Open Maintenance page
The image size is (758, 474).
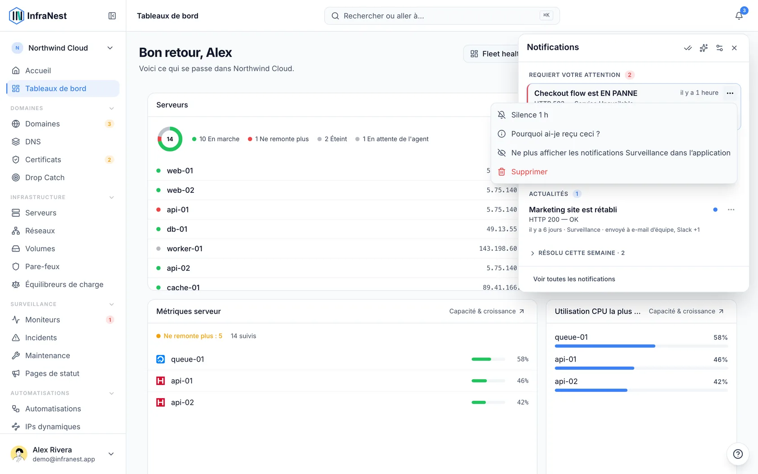(x=63, y=355)
